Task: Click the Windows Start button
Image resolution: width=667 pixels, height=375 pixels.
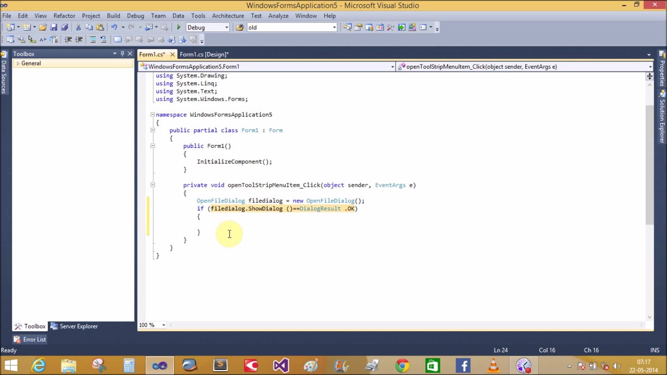Action: point(11,365)
